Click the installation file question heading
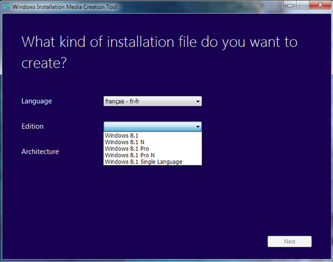This screenshot has height=262, width=333. (159, 52)
